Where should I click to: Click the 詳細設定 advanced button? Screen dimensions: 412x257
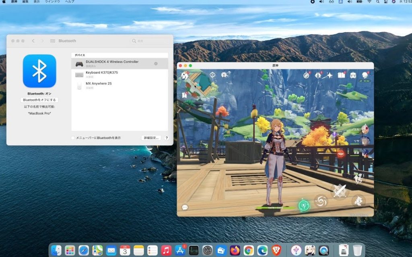[151, 138]
